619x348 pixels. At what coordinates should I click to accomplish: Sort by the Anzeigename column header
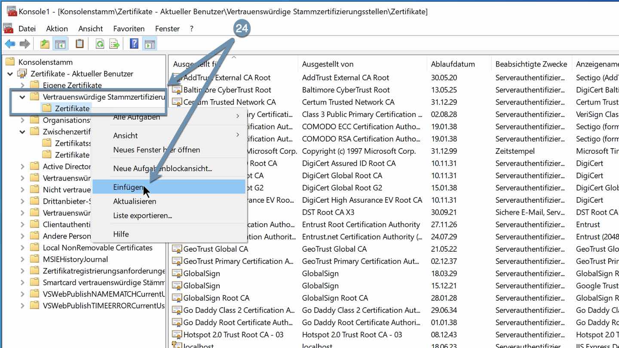(596, 64)
